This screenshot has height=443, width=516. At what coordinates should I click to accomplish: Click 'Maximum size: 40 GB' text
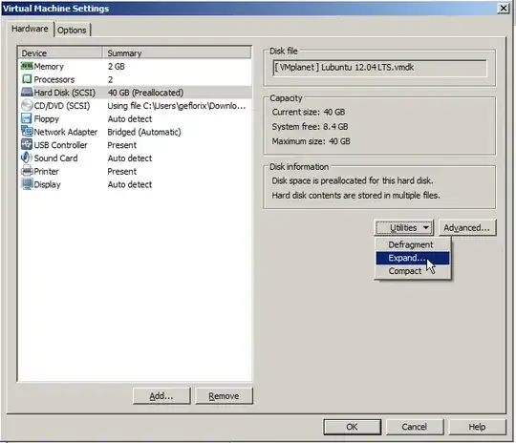(x=311, y=141)
